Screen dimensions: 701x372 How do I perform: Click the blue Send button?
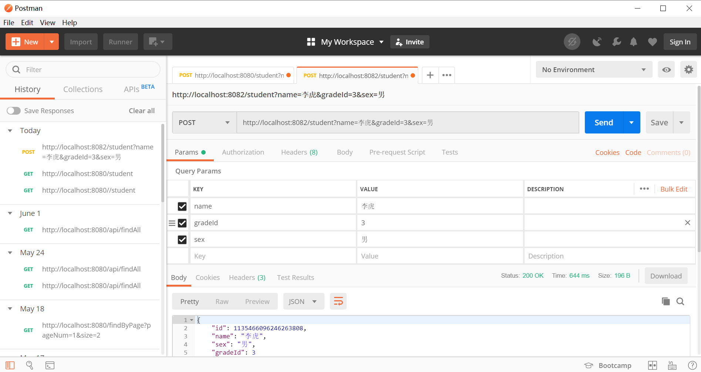click(604, 122)
